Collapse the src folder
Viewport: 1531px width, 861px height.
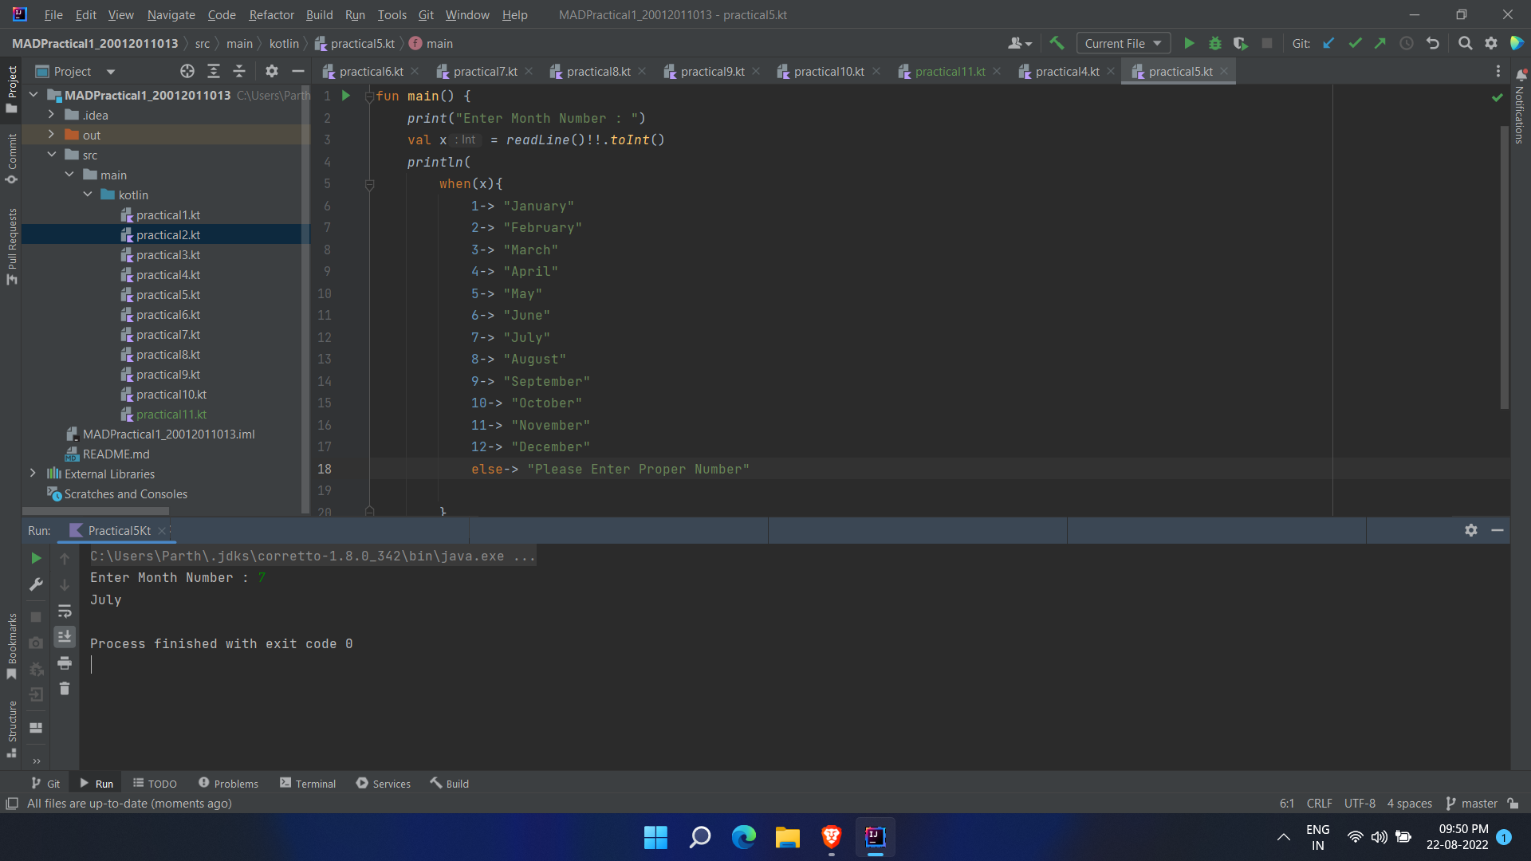[51, 155]
